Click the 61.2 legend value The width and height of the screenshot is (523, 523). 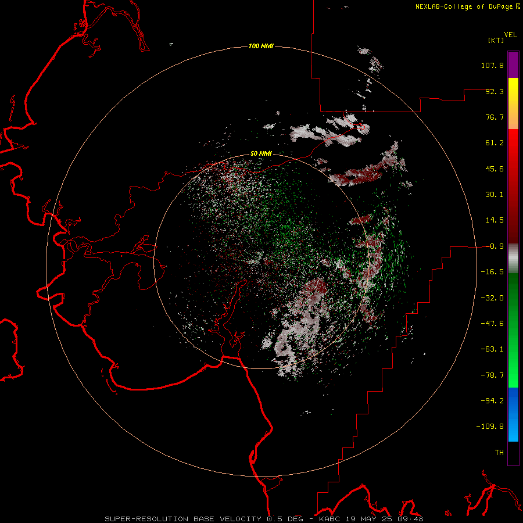point(495,143)
